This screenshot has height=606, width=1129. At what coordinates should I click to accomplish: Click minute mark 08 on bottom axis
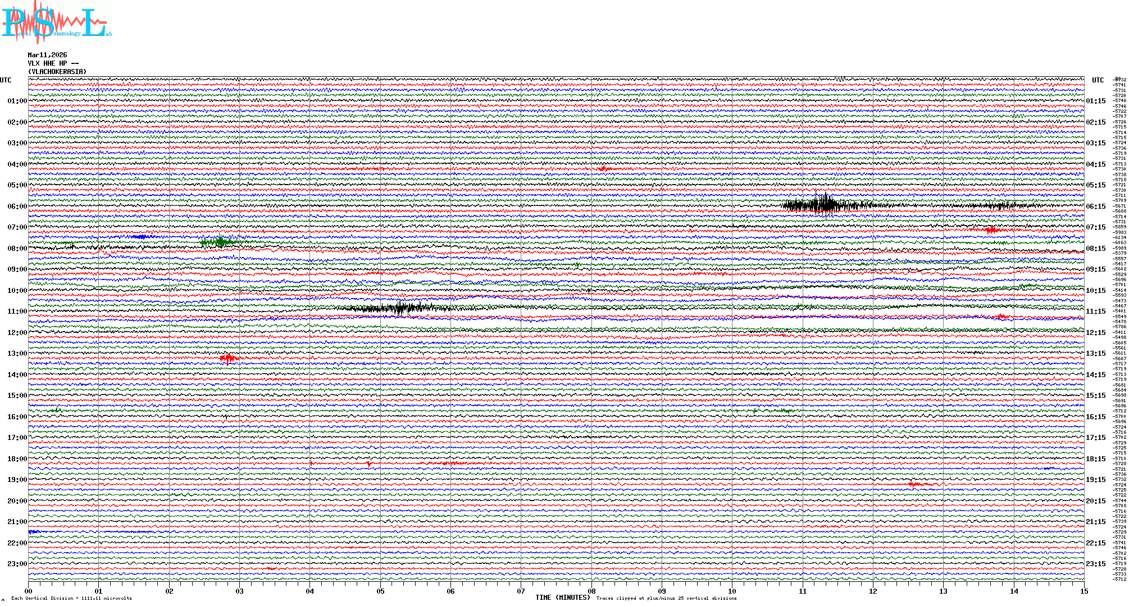click(x=591, y=591)
